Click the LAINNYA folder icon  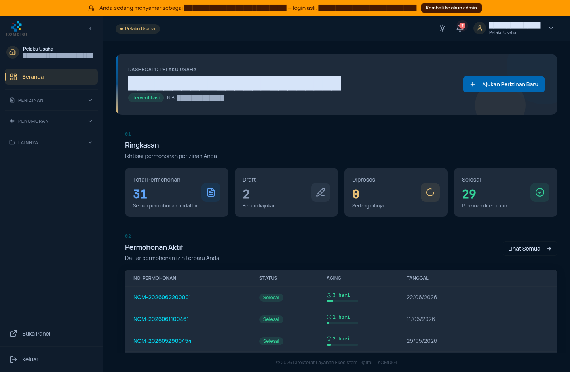[x=12, y=142]
